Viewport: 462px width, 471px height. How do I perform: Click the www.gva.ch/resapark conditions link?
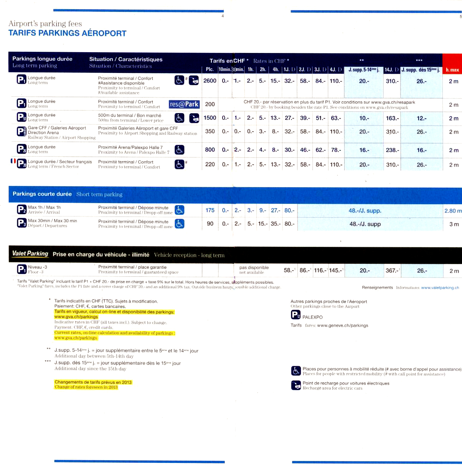393,102
